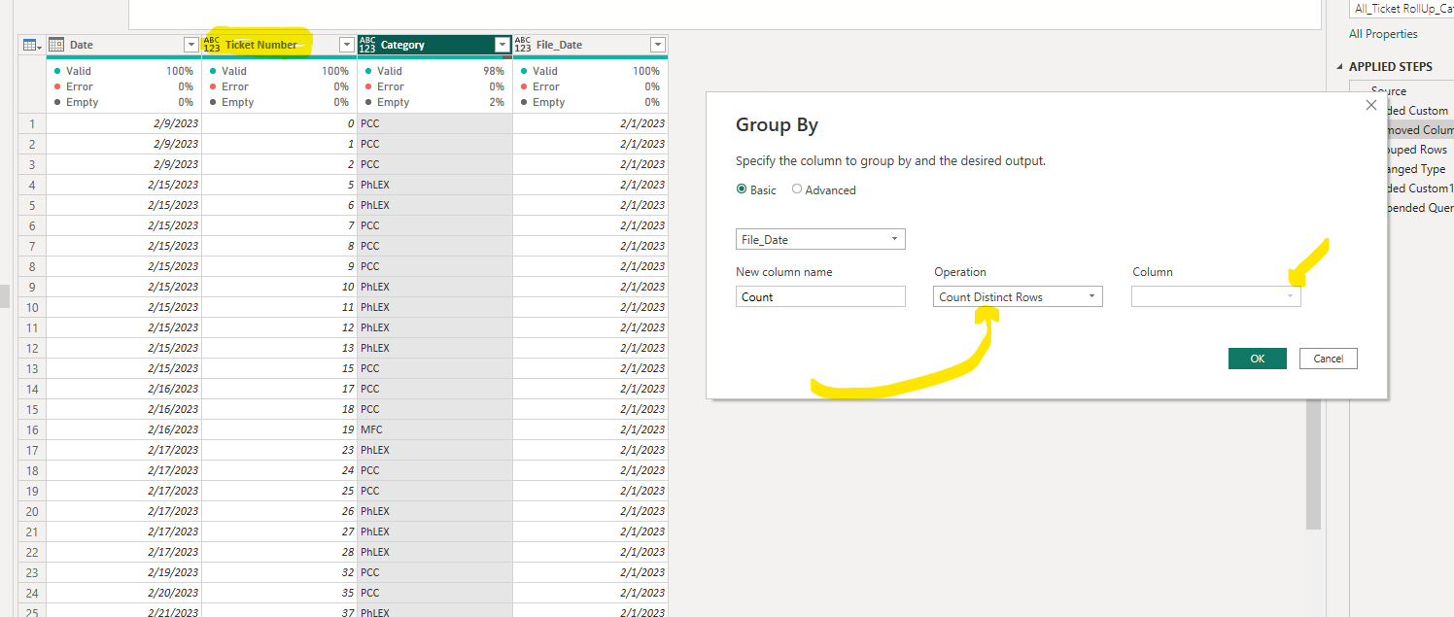Click Category Valid 98% quality indicator
This screenshot has width=1454, height=617.
[x=434, y=71]
